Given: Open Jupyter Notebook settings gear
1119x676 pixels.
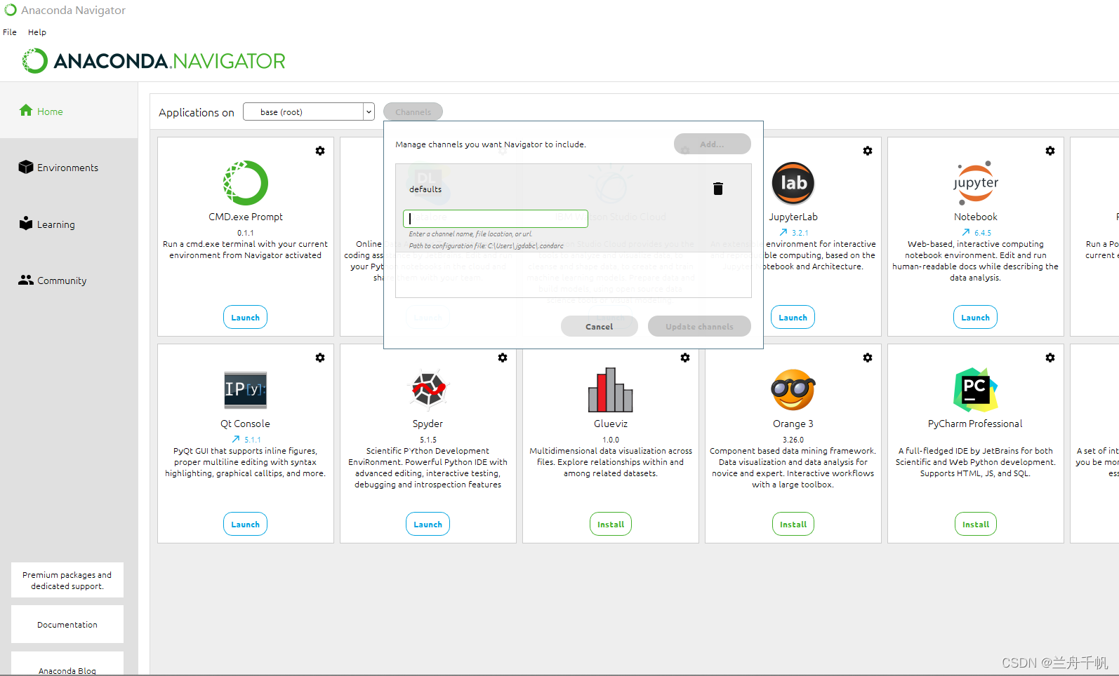Looking at the screenshot, I should pos(1050,151).
